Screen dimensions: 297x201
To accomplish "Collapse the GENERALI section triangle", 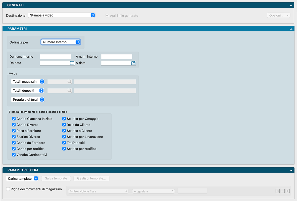I will tap(291, 5).
